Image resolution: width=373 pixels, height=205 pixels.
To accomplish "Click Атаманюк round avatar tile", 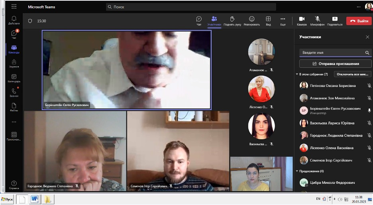I will point(261,52).
